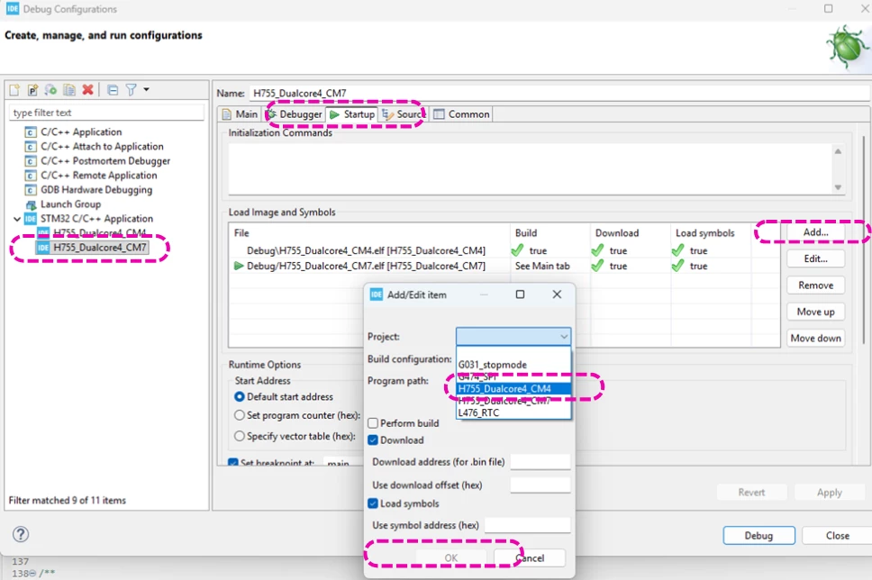This screenshot has height=580, width=872.
Task: Click the type filter text field
Action: pos(107,113)
